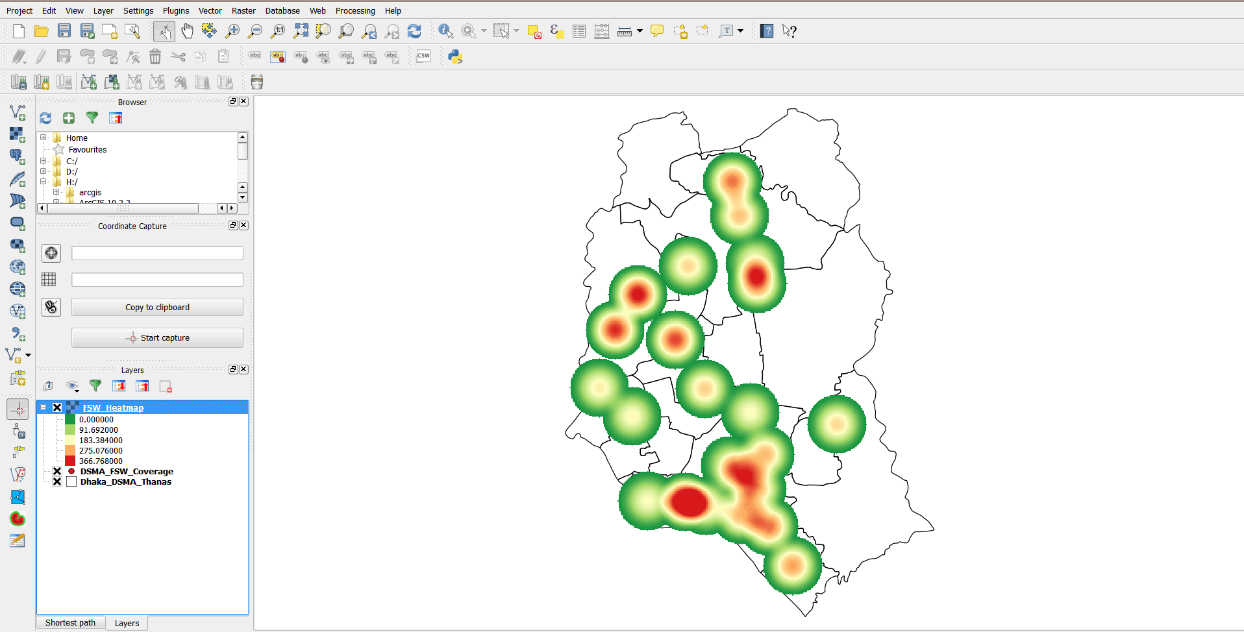Close the Browser panel
Viewport: 1244px width, 632px height.
(243, 101)
